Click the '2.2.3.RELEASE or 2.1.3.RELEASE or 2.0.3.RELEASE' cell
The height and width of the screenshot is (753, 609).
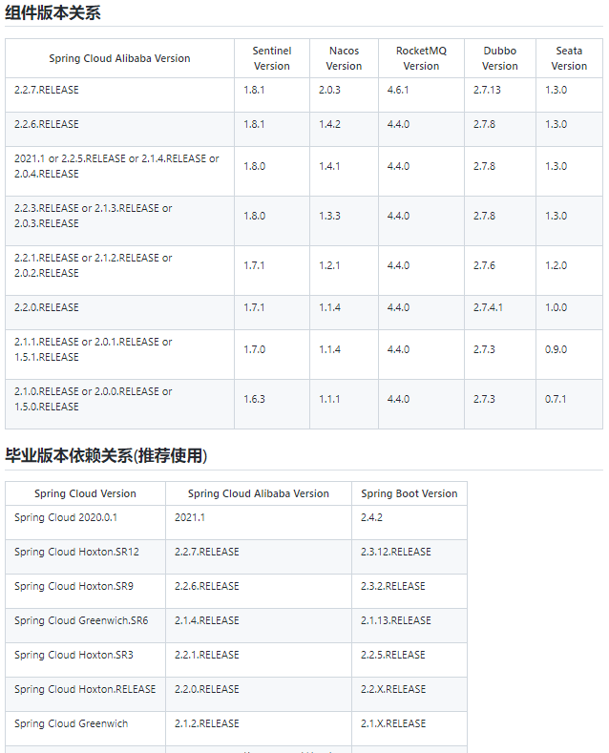[x=119, y=220]
